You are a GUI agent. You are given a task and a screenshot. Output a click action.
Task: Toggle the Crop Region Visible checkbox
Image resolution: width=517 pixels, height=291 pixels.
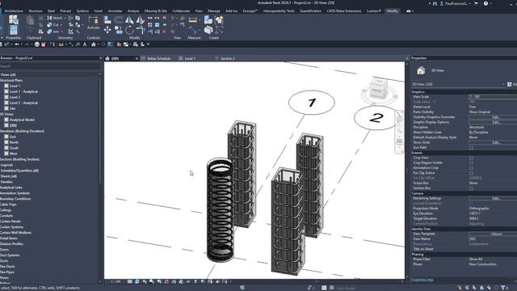[471, 163]
